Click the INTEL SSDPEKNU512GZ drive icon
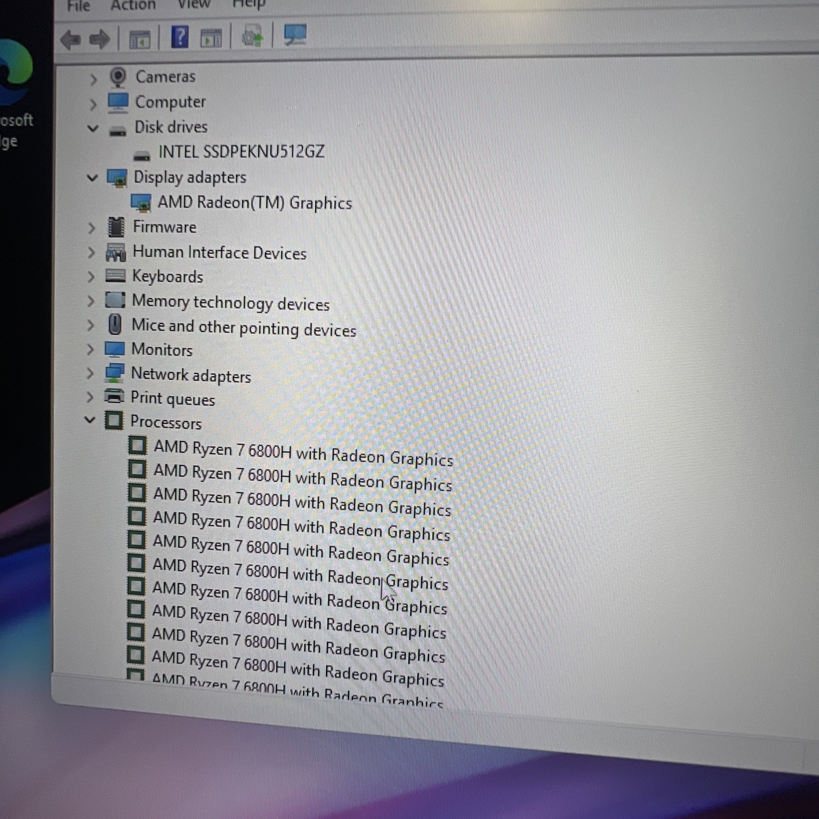The image size is (819, 819). [142, 156]
